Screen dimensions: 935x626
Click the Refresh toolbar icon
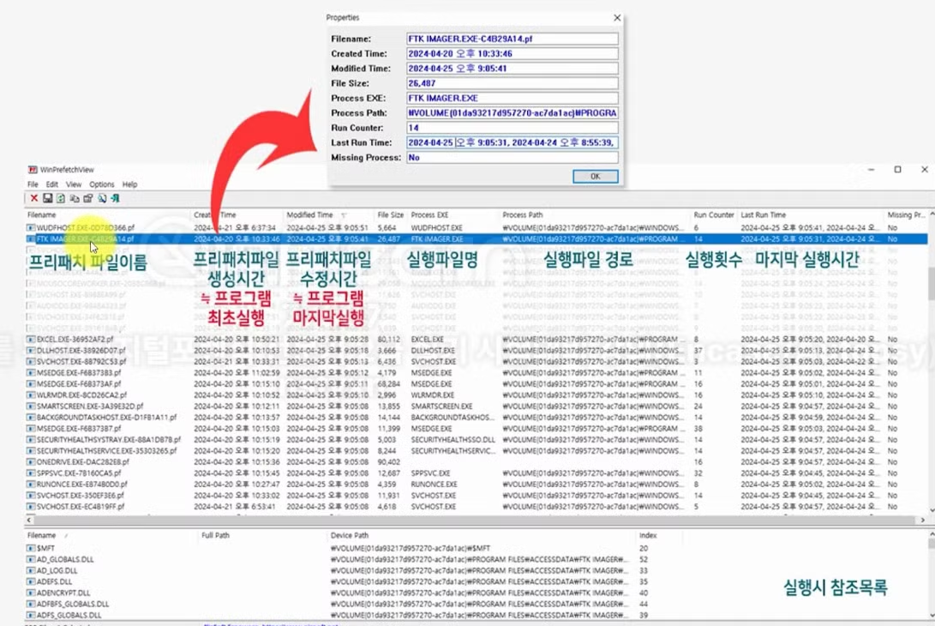[x=61, y=199]
